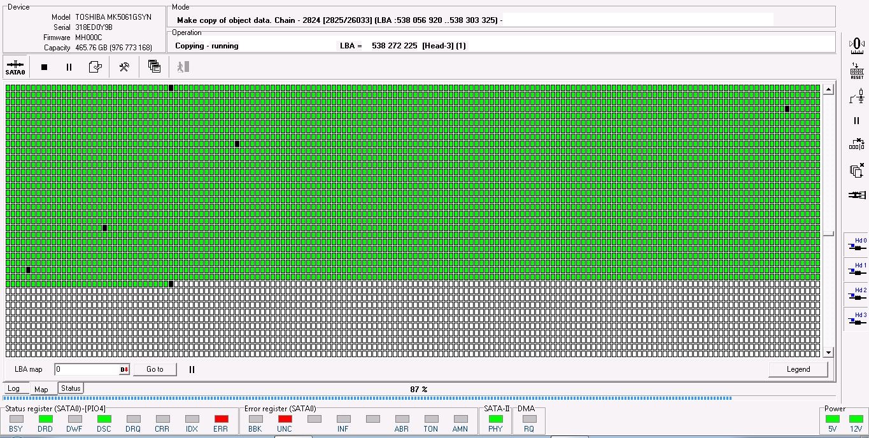Click the Go to button
This screenshot has height=438, width=869.
[155, 369]
